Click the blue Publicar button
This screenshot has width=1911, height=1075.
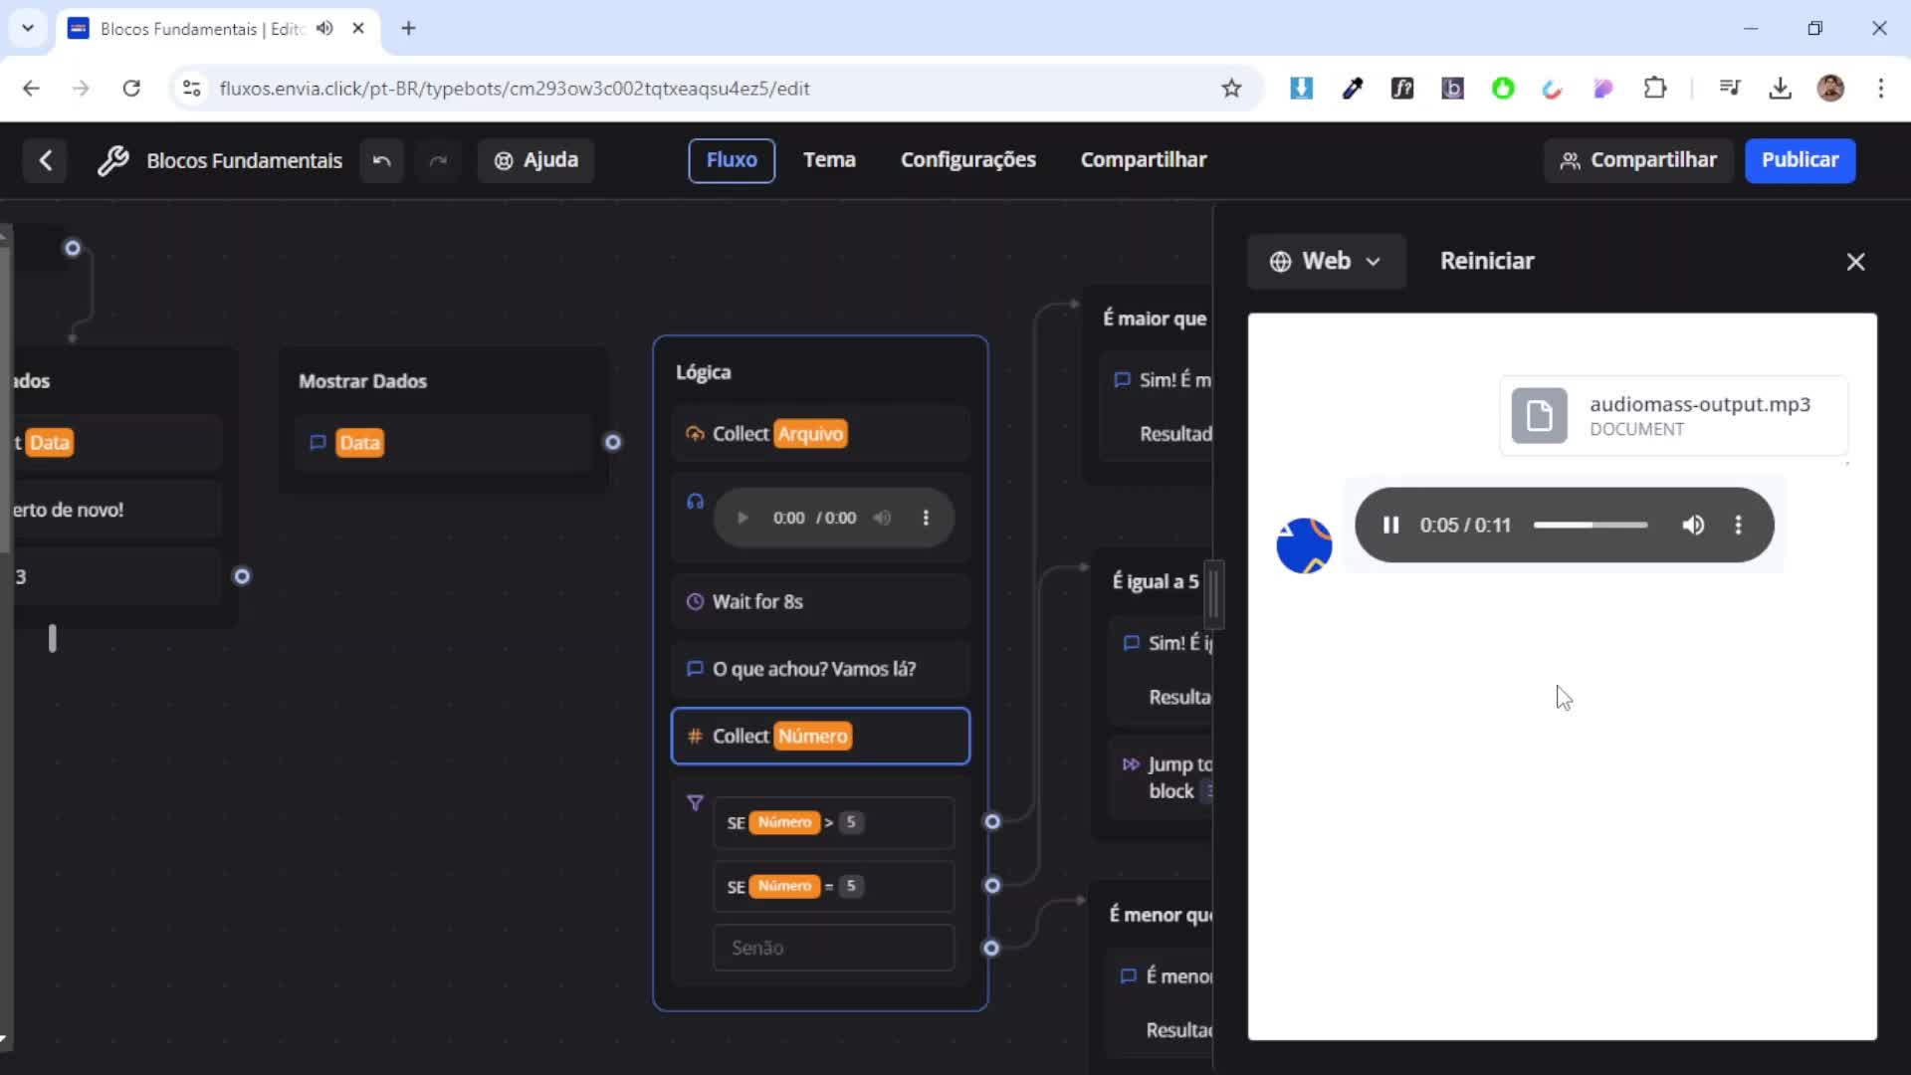click(x=1799, y=159)
